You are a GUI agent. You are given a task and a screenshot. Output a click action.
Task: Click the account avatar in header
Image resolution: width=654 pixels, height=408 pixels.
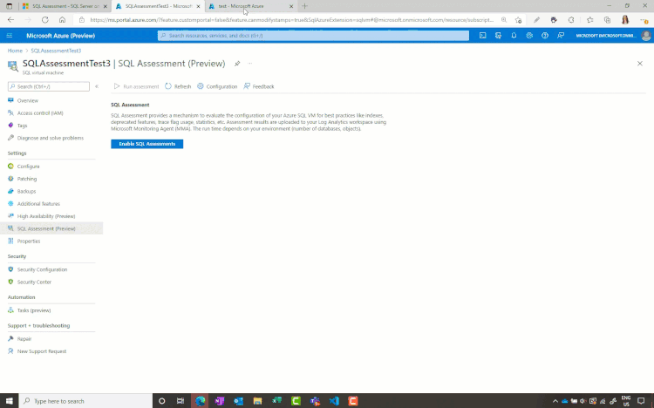(646, 36)
